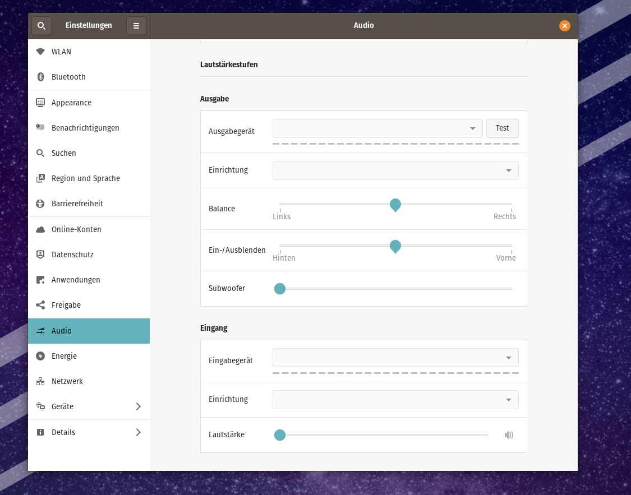Click the Lautstärkestufen section heading
Viewport: 631px width, 495px height.
[x=229, y=64]
